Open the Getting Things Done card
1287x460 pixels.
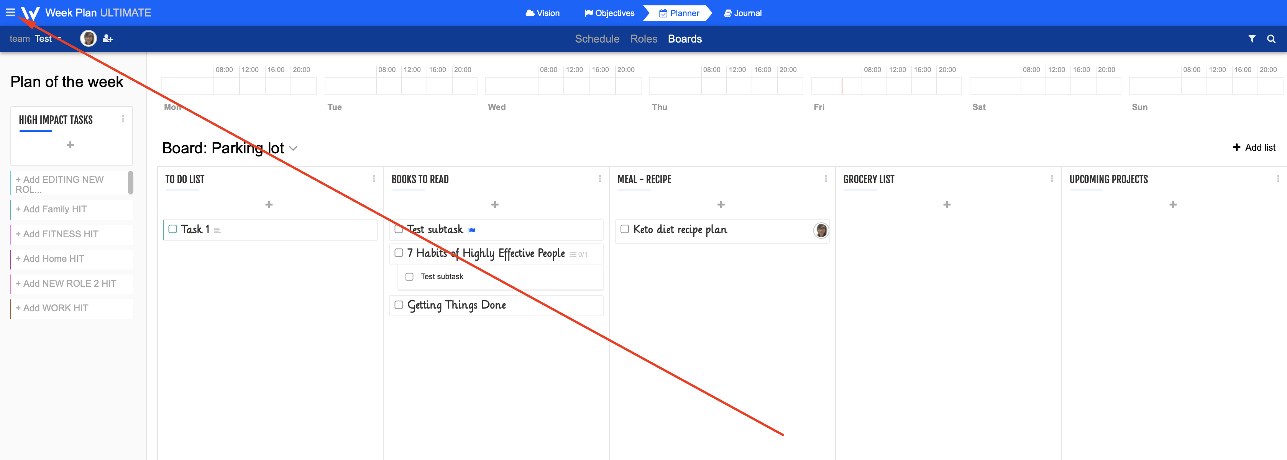coord(496,305)
